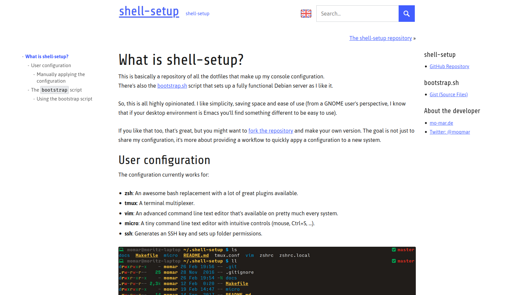510x295 pixels.
Task: Open the Twitter: @moqmar link
Action: tap(450, 132)
